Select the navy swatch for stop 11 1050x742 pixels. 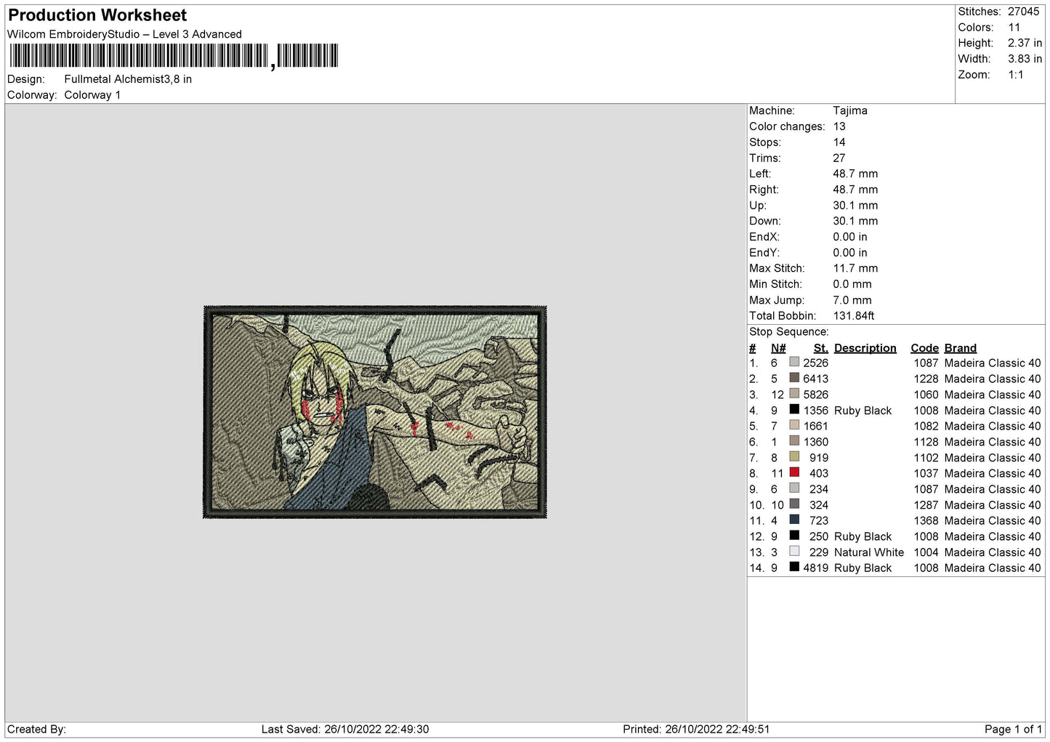coord(794,520)
